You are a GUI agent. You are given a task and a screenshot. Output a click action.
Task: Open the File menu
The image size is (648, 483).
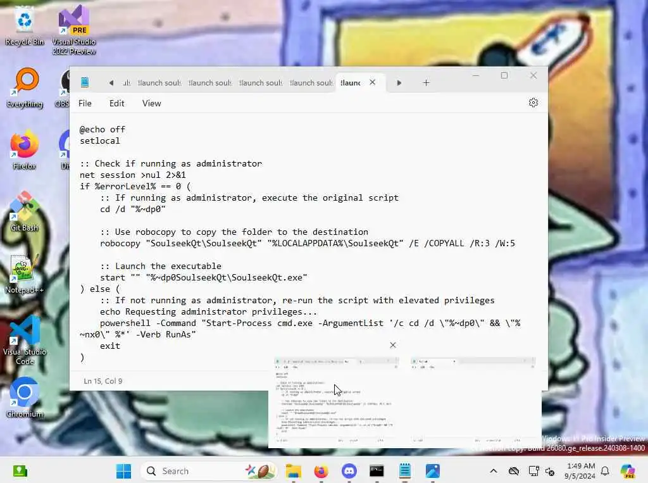(85, 103)
